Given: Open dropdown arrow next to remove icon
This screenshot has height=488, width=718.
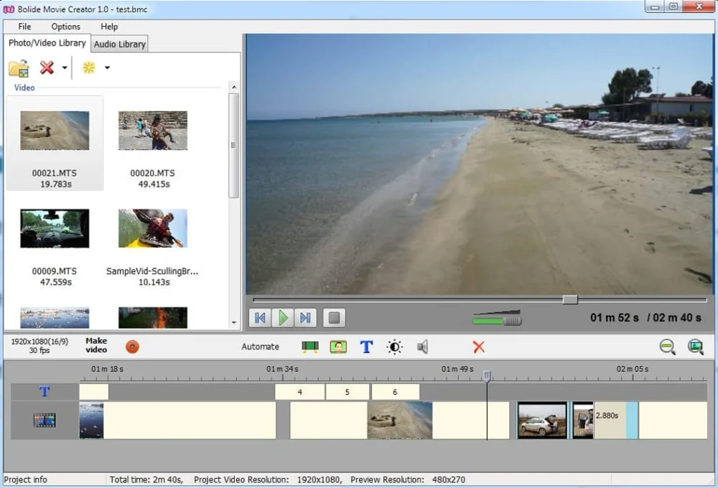Looking at the screenshot, I should point(65,68).
